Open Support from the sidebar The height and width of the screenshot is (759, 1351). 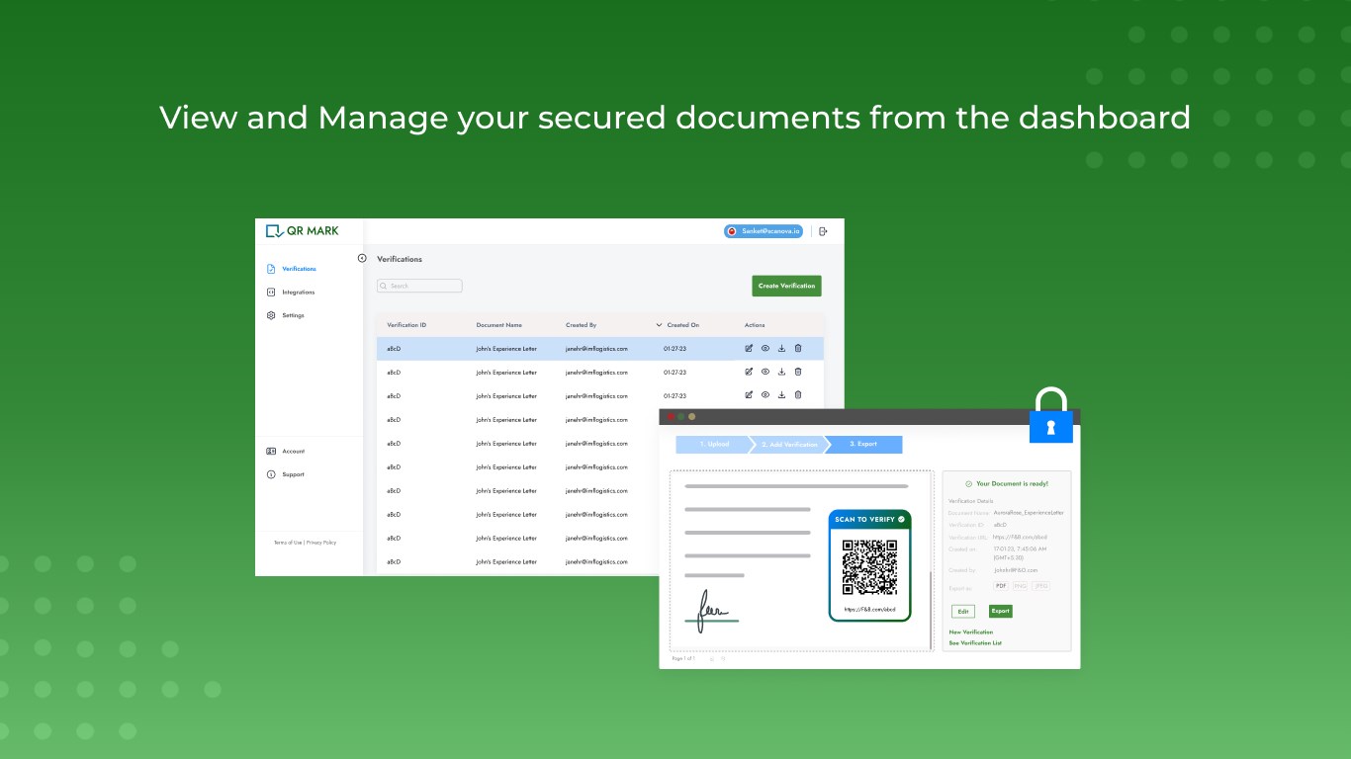pyautogui.click(x=286, y=474)
